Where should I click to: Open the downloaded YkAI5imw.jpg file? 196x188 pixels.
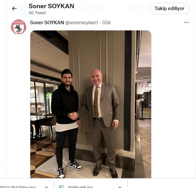(18, 187)
